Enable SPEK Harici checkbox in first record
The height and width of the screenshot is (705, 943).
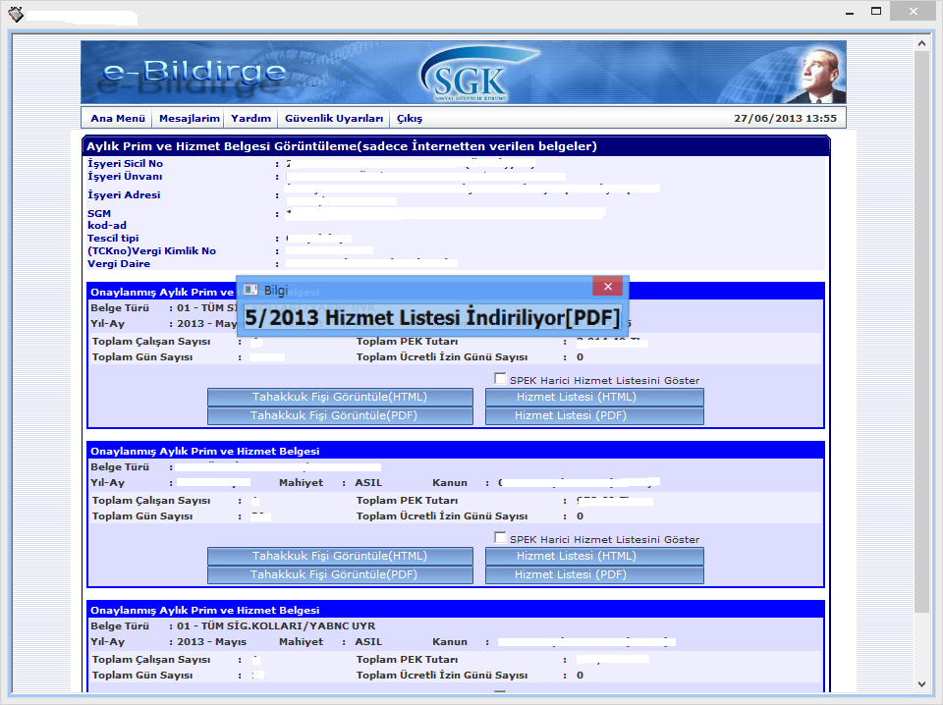[501, 379]
